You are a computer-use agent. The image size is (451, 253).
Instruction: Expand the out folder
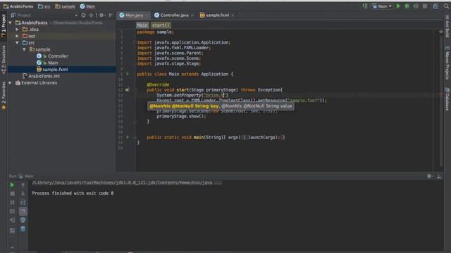coord(17,36)
